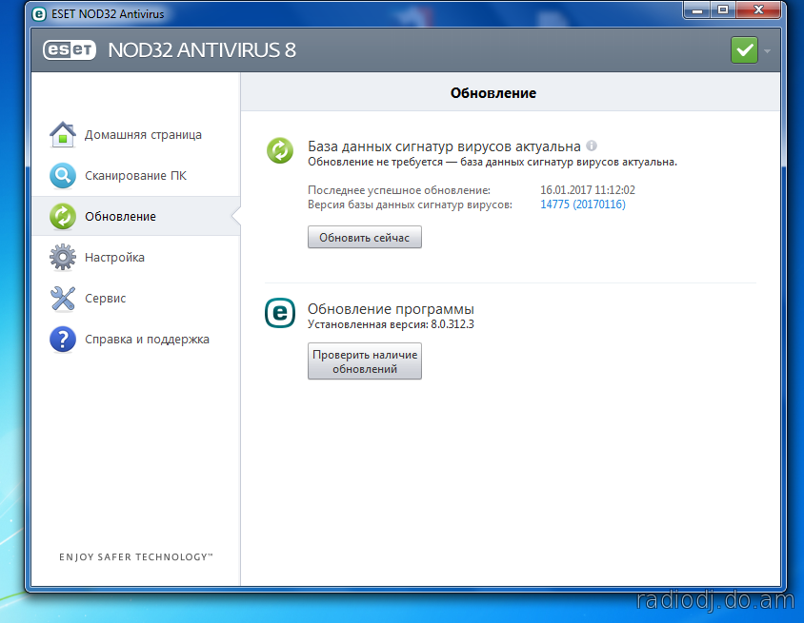Click the Последнее успешное обновление label
Viewport: 804px width, 623px height.
(399, 190)
